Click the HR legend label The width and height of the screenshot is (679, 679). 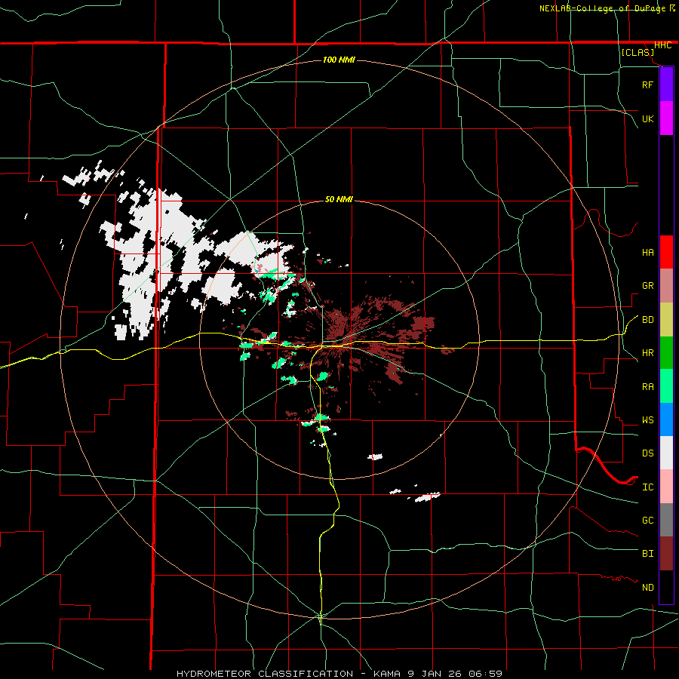[647, 353]
